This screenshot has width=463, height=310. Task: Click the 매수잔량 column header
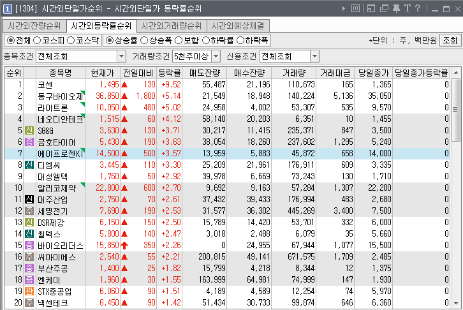point(249,73)
